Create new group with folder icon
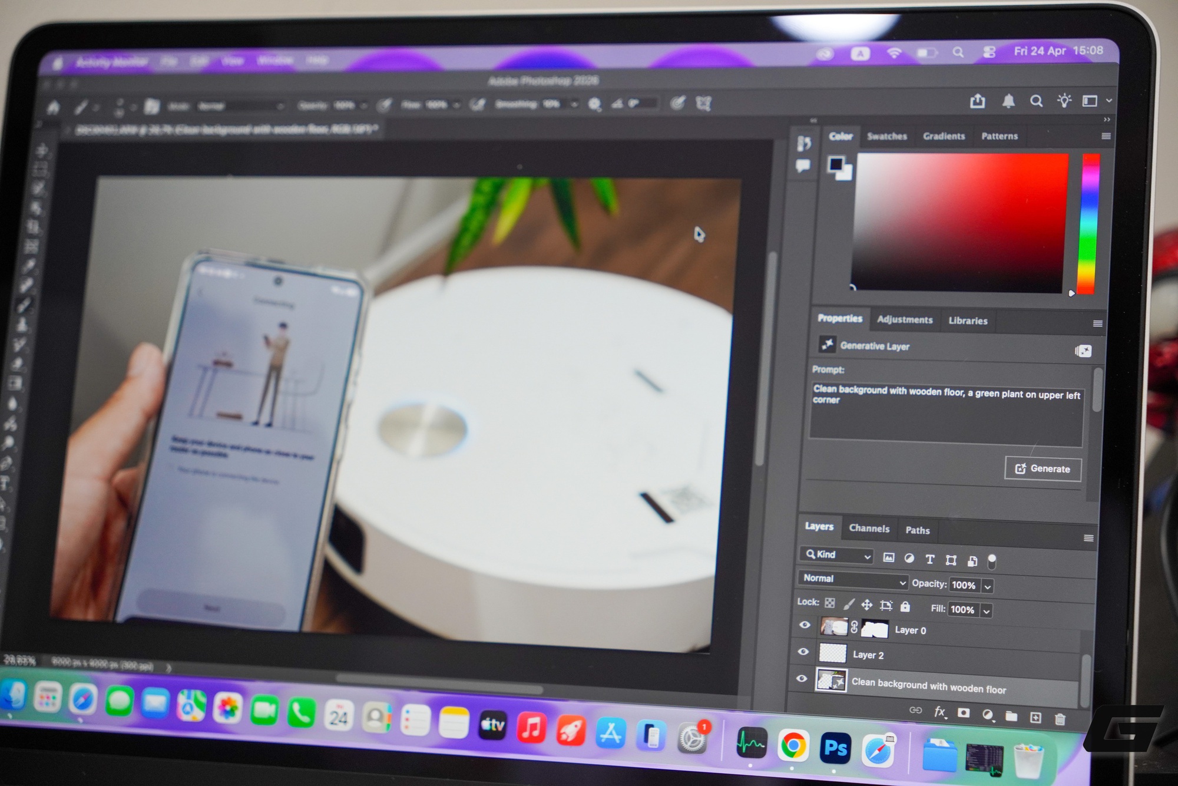Viewport: 1178px width, 786px height. tap(1011, 716)
